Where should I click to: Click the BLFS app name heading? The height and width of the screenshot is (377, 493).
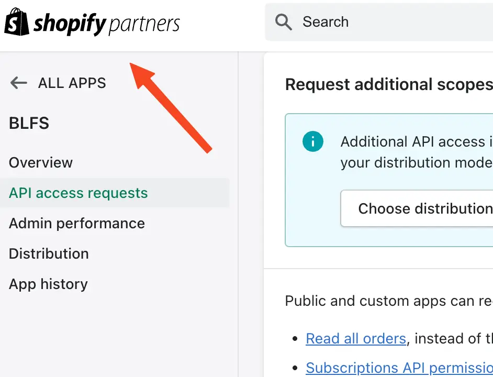coord(29,123)
